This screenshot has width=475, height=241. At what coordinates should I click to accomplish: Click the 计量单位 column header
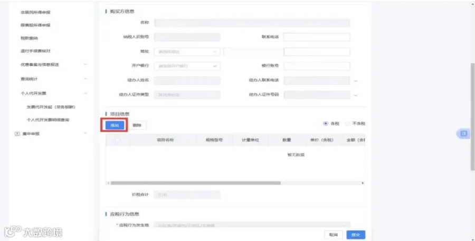tap(251, 140)
